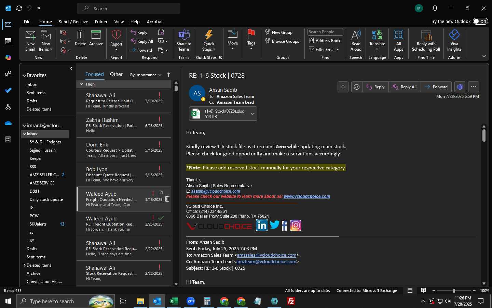492x308 pixels.
Task: Open asaqib@vcloudchoice.com email link
Action: (216, 191)
